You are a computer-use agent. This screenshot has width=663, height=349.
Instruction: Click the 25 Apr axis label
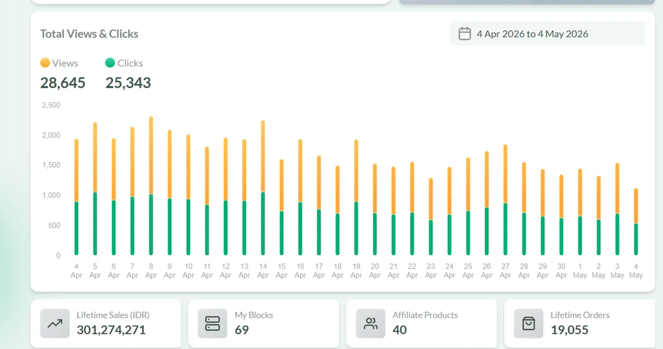coord(468,271)
